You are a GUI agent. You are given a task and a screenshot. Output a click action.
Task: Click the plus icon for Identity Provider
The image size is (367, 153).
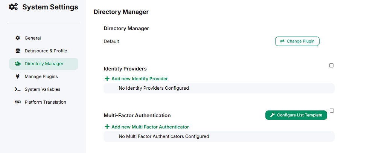point(107,79)
